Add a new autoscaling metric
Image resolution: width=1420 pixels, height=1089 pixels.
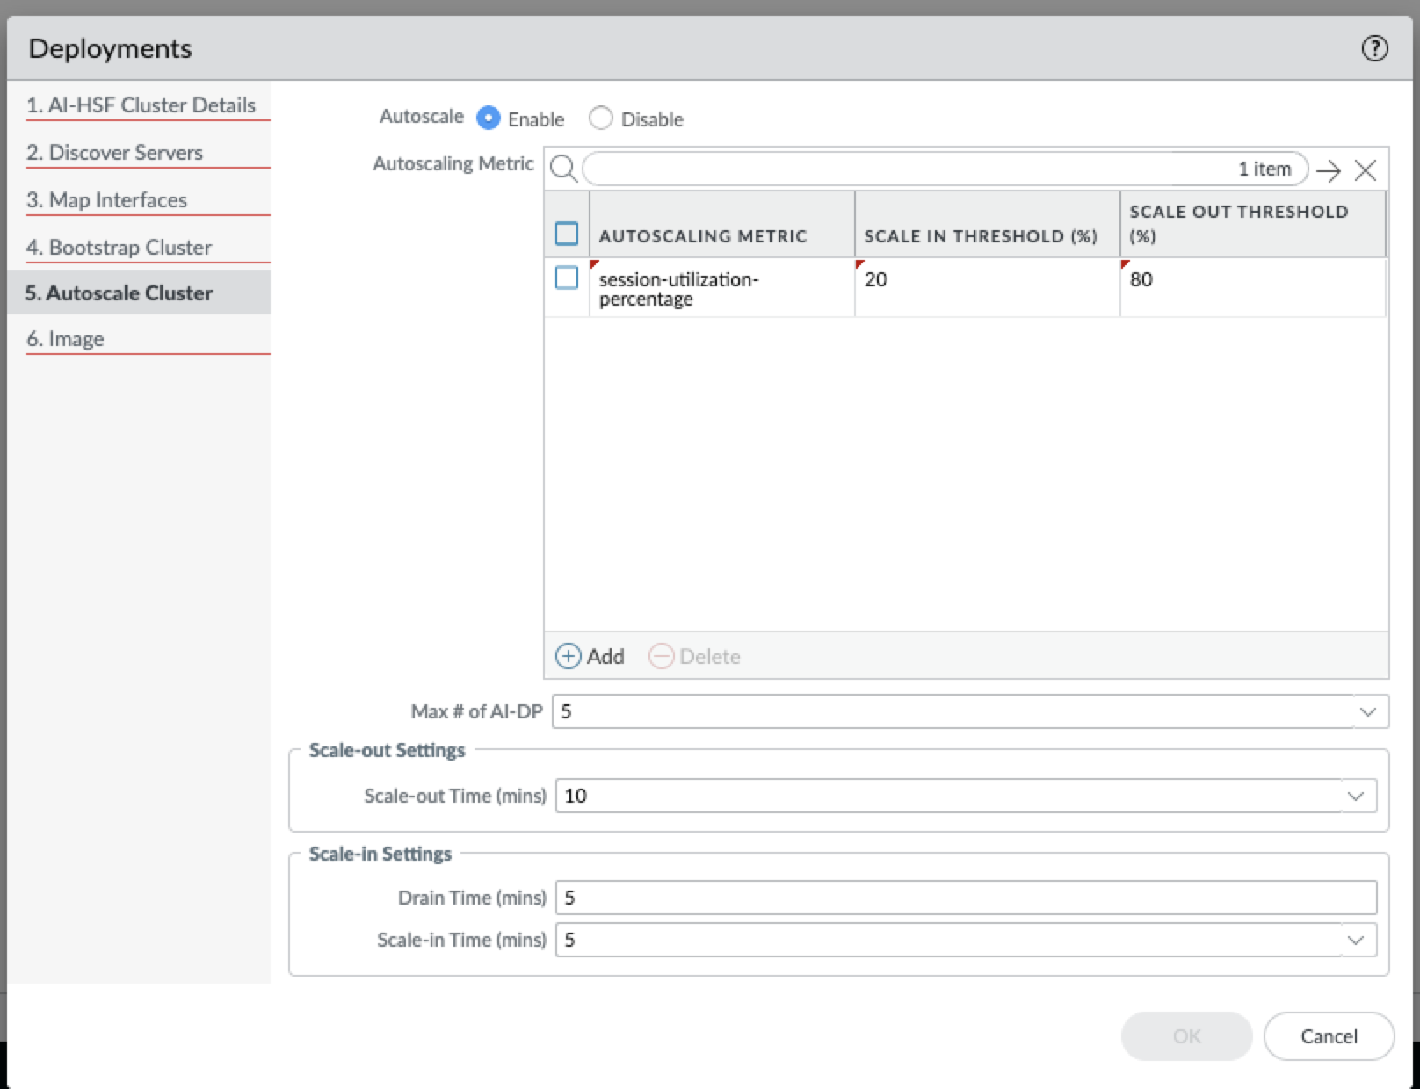tap(590, 656)
